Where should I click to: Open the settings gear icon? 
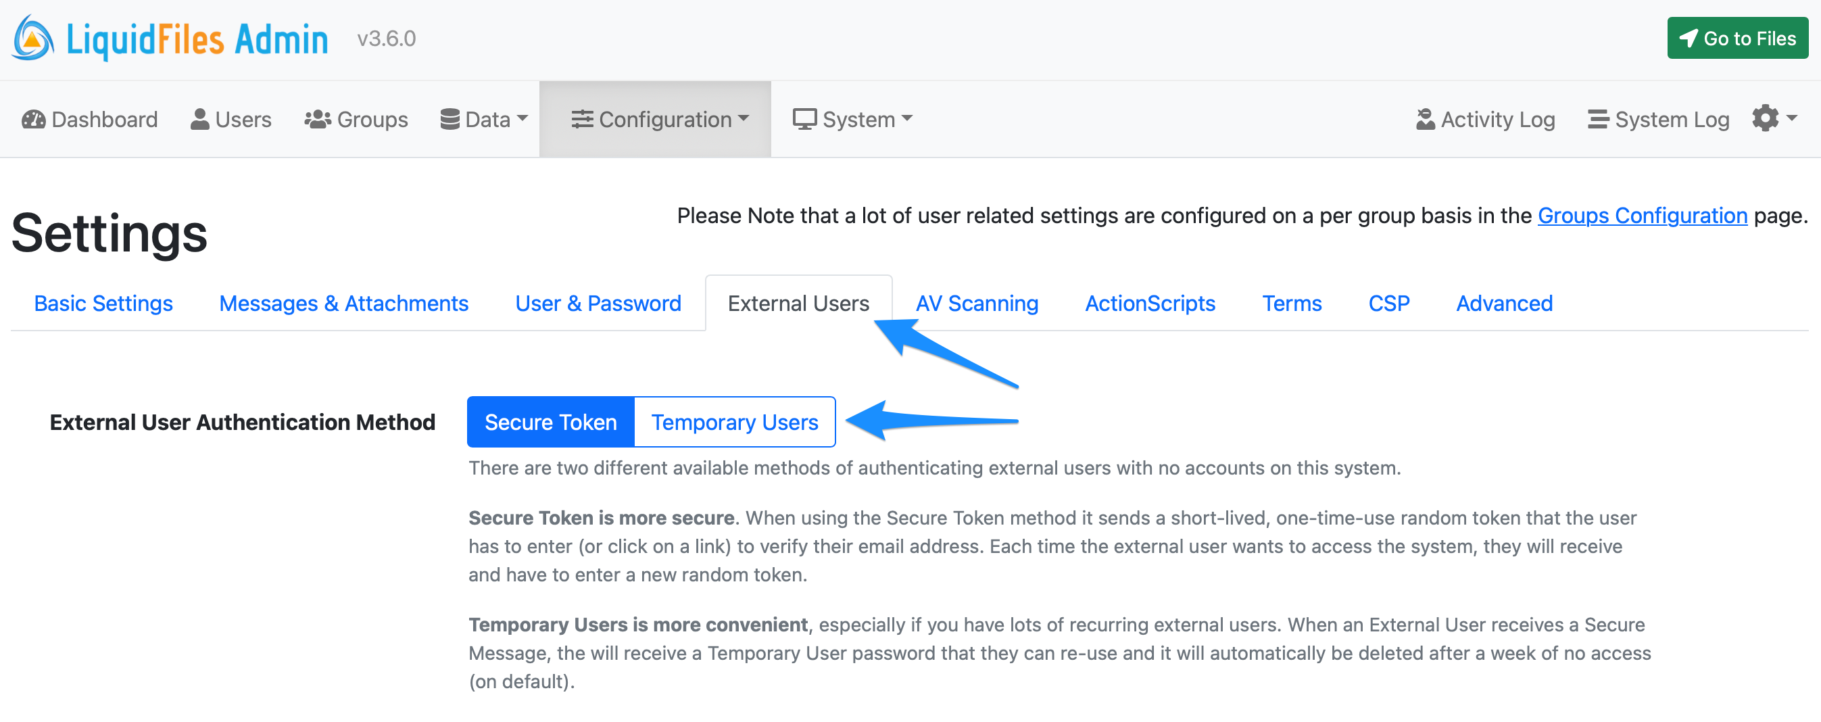[x=1766, y=118]
